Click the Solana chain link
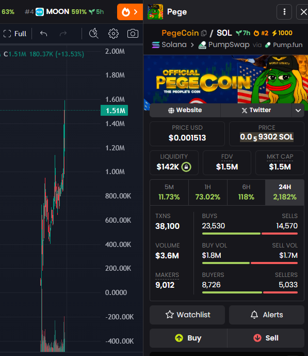308x356 pixels. click(x=169, y=45)
